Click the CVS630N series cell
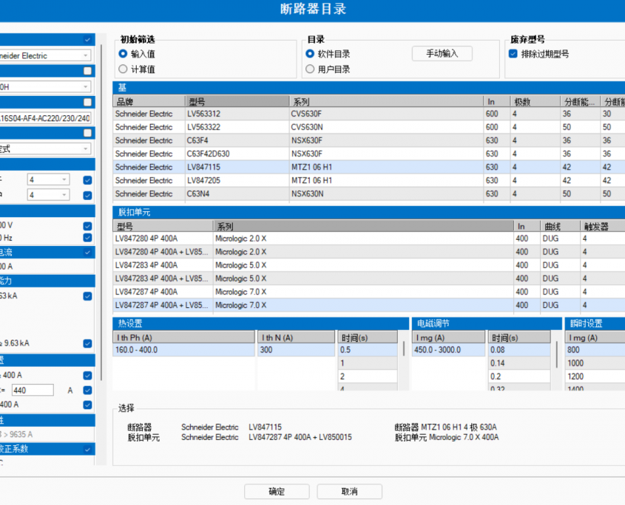The height and width of the screenshot is (505, 625). pyautogui.click(x=386, y=127)
